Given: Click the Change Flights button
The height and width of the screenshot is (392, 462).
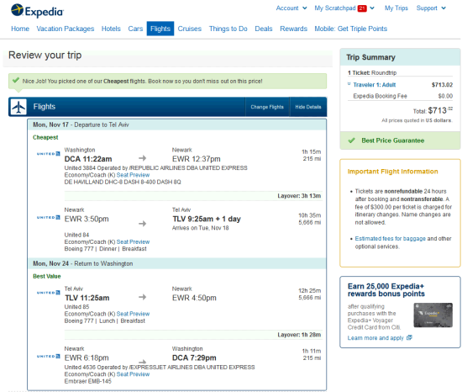Looking at the screenshot, I should 267,107.
